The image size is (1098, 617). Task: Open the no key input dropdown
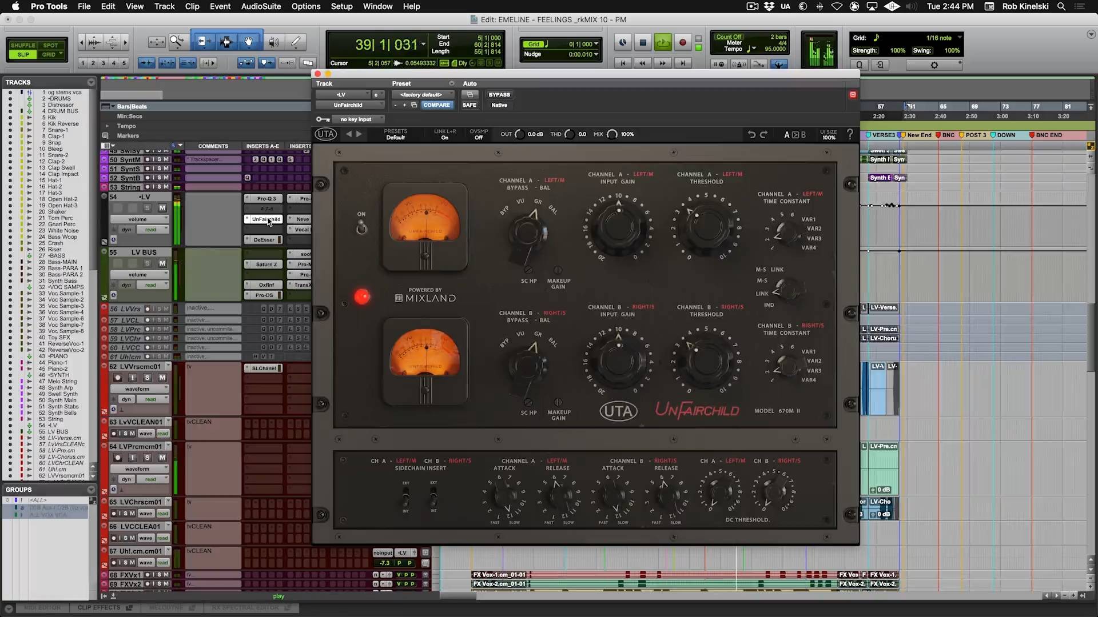(x=358, y=119)
